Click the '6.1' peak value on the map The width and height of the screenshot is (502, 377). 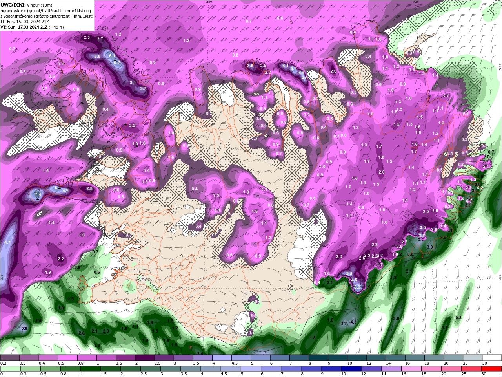click(112, 56)
